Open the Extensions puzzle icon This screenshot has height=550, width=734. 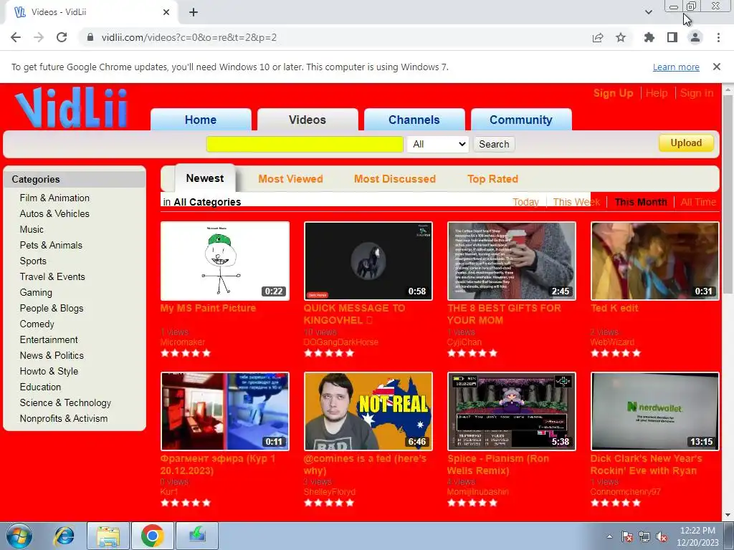[649, 37]
